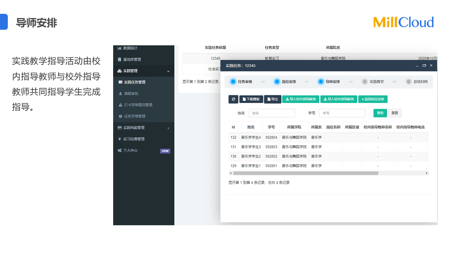Click the 实践档案管理 card icon
This screenshot has width=454, height=255.
[x=120, y=127]
